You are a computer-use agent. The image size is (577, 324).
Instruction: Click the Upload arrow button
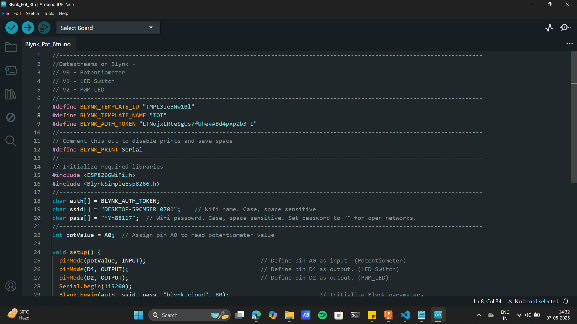[x=28, y=28]
